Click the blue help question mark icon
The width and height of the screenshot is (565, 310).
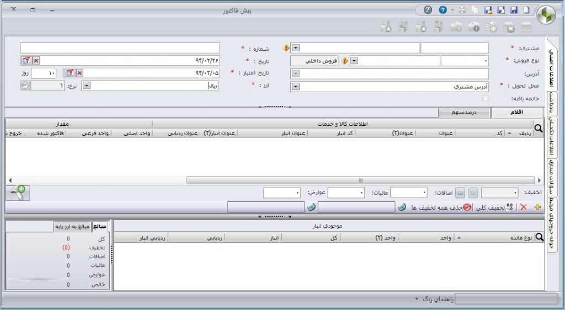pyautogui.click(x=443, y=10)
